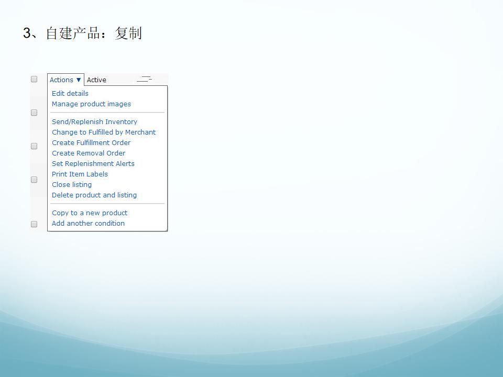Tick the checkbox beside the Actions row
The image size is (503, 377).
[34, 79]
